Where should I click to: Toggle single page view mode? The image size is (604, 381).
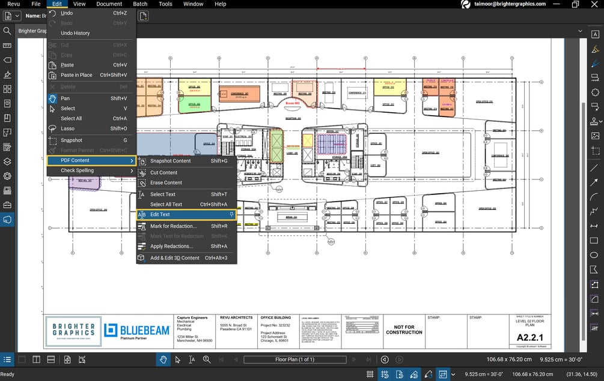21,360
